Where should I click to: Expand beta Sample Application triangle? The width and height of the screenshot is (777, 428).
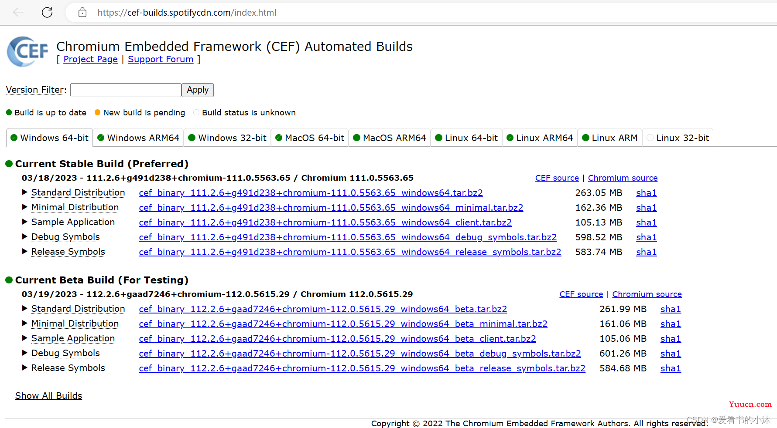[x=25, y=338]
